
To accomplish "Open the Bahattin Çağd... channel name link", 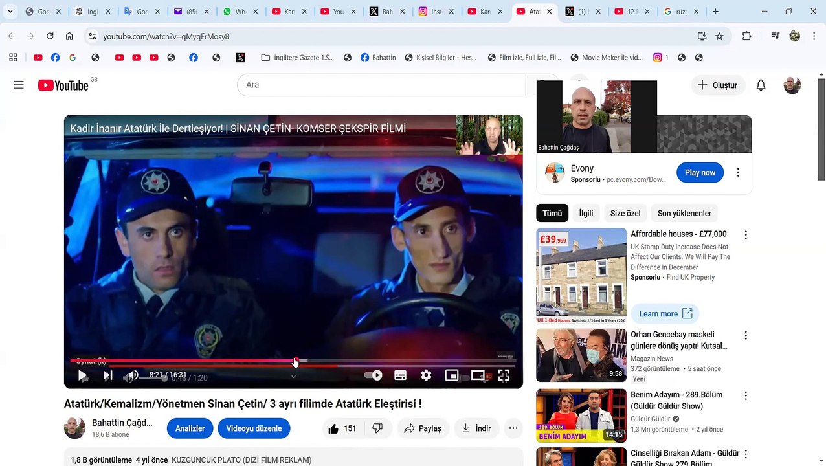I will pos(122,423).
